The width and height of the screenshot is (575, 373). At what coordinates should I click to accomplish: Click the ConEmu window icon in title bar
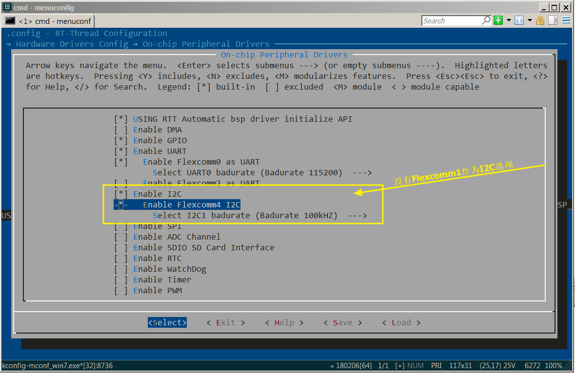click(x=7, y=7)
